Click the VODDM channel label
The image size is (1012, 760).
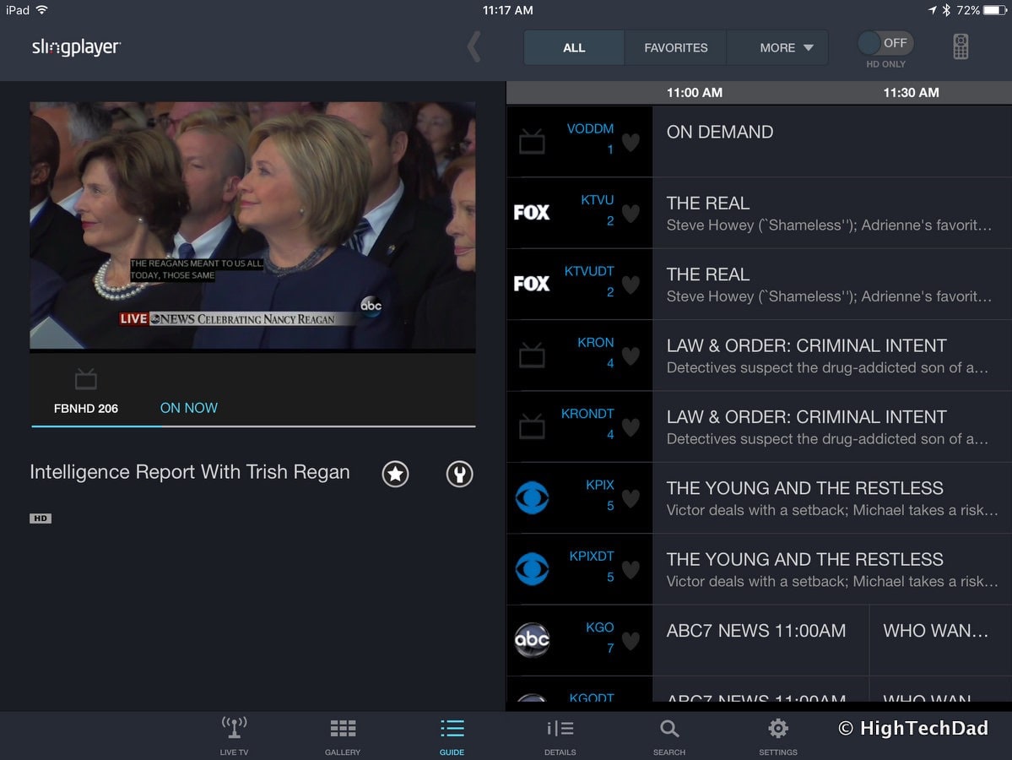pyautogui.click(x=590, y=128)
